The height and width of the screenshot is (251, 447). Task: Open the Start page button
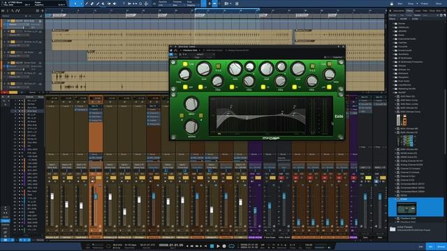(400, 3)
